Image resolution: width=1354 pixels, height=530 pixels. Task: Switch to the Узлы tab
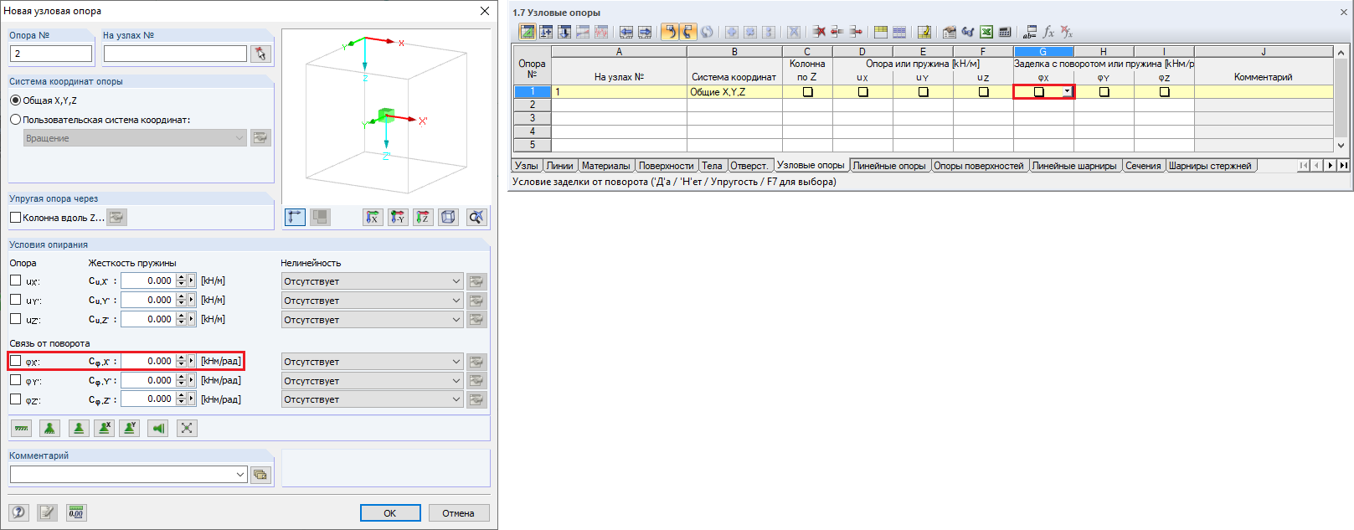coord(527,166)
